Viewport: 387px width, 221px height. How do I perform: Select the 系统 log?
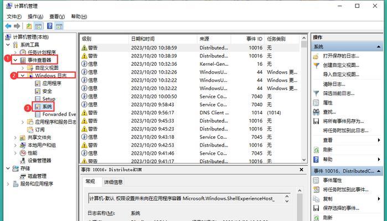pyautogui.click(x=47, y=107)
